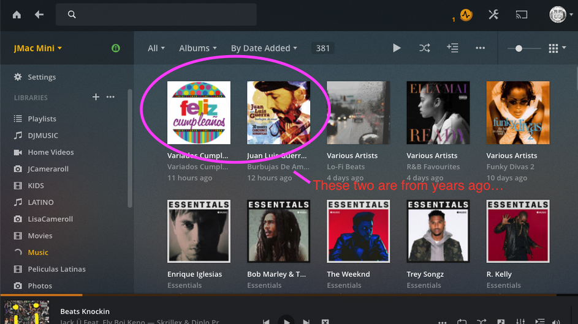The image size is (578, 324).
Task: Click the KIDS film strip icon
Action: pyautogui.click(x=18, y=186)
